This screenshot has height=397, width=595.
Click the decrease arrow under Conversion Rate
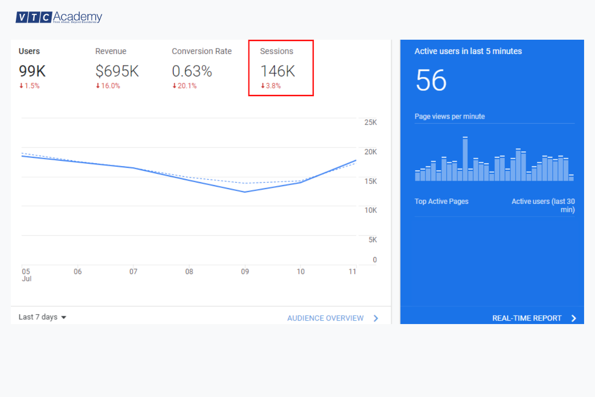[x=184, y=85]
